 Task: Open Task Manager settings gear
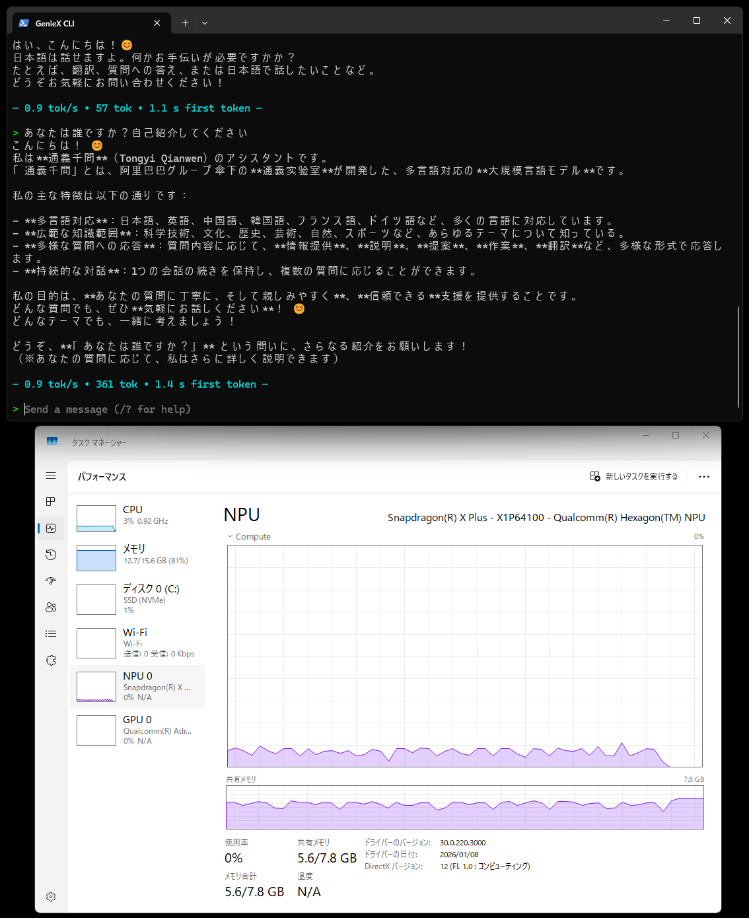[51, 897]
